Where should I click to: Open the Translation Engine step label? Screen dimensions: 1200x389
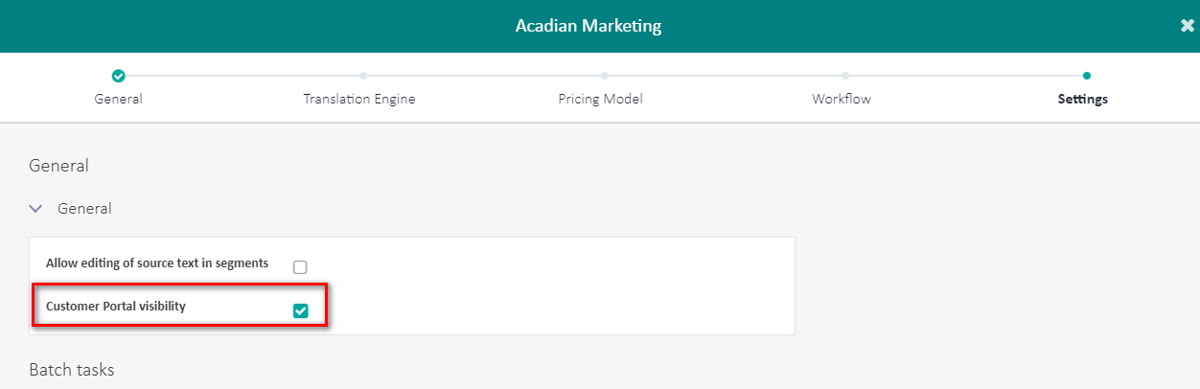click(359, 99)
